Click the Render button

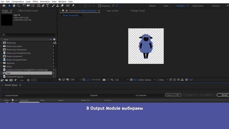point(223,95)
